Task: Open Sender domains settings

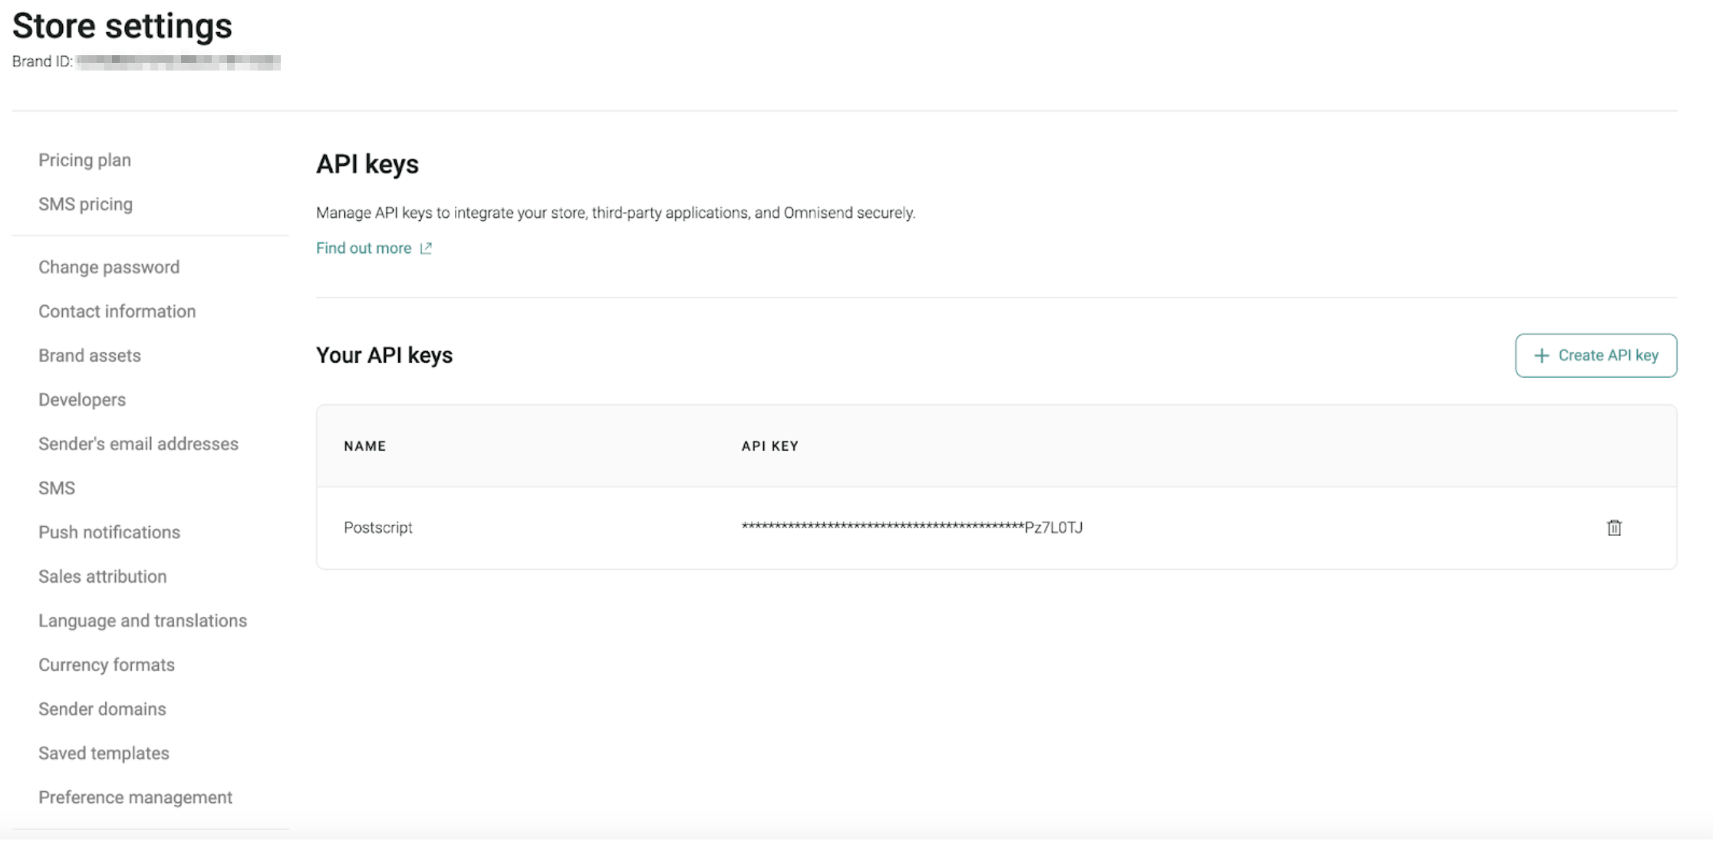Action: [103, 709]
